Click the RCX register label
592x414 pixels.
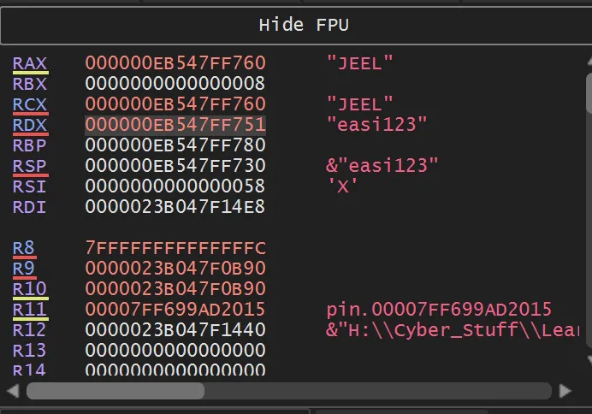coord(30,104)
